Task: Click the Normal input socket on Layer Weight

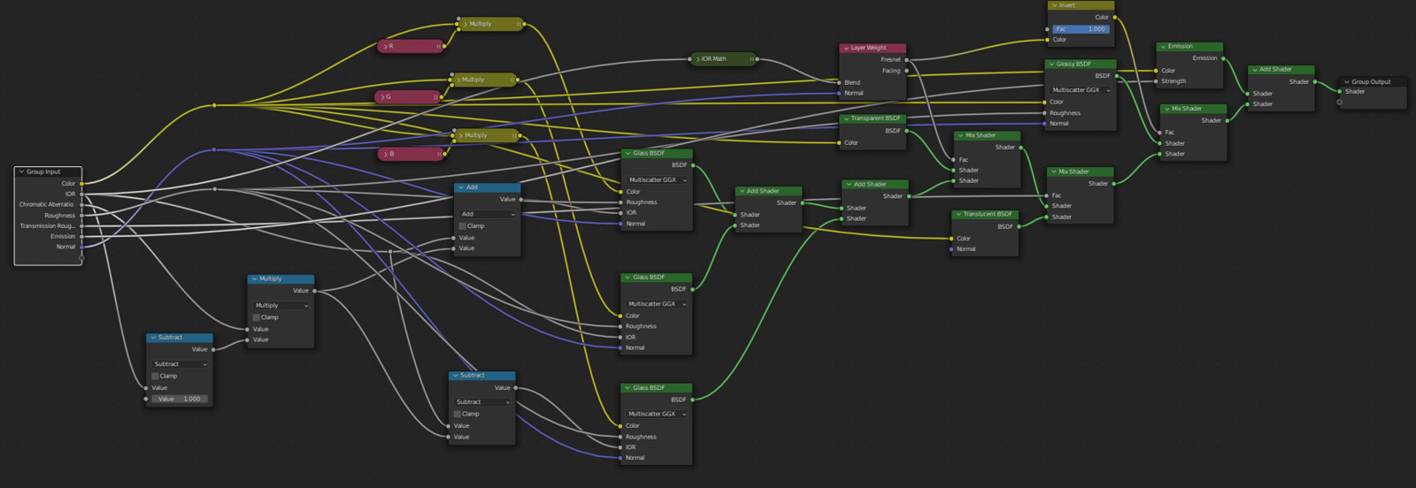Action: (x=839, y=93)
